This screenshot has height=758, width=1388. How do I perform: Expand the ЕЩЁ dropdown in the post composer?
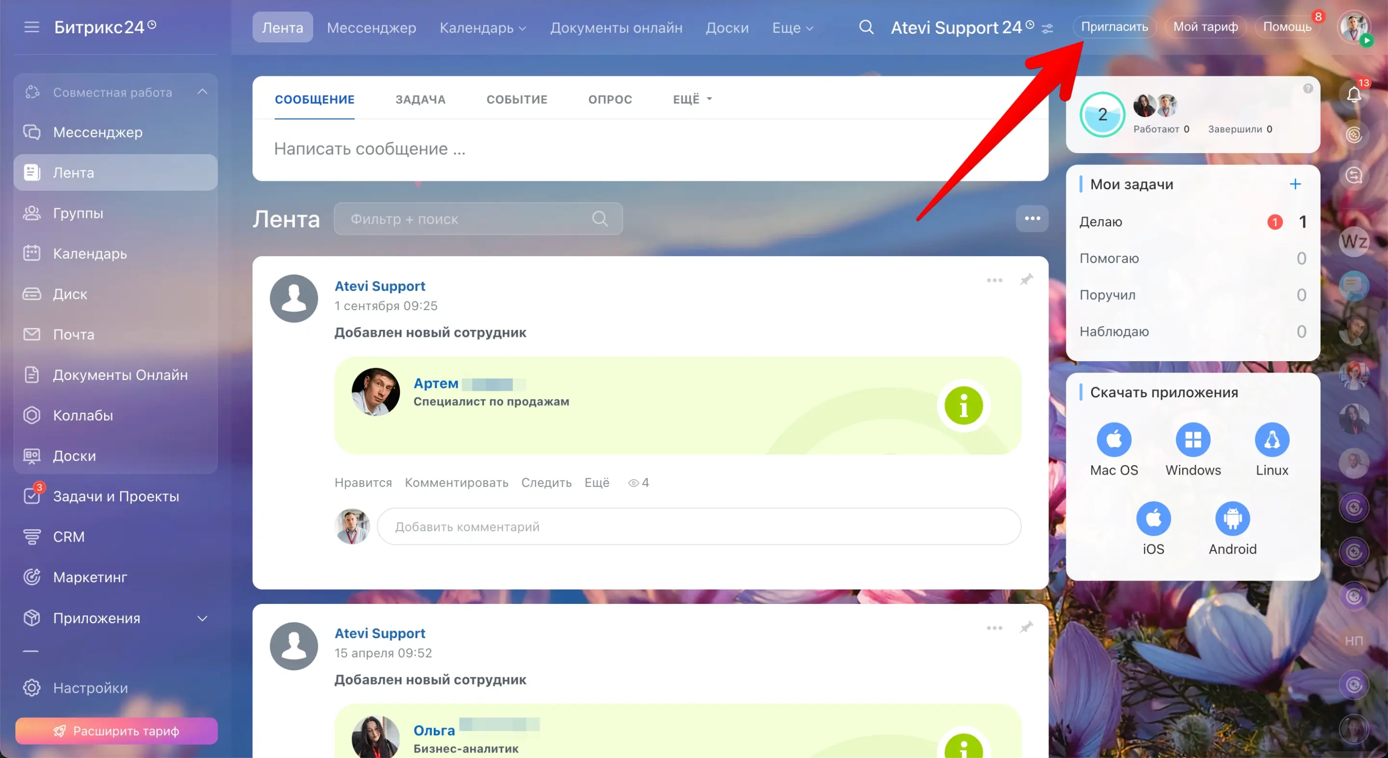(x=693, y=99)
